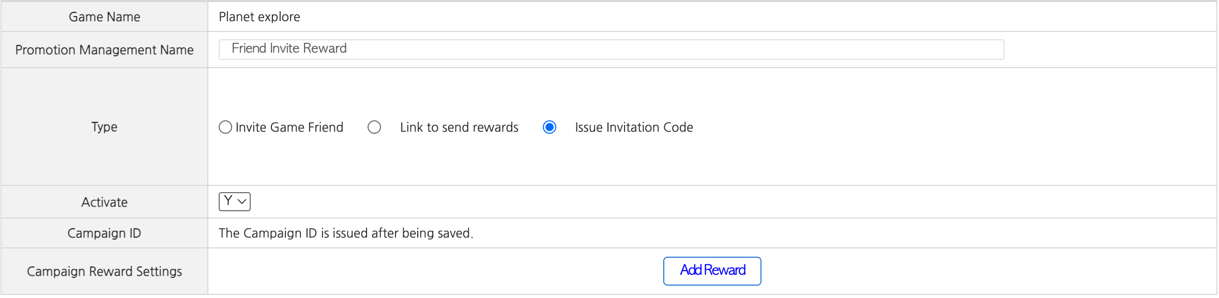Click the Link to send rewards label
This screenshot has height=298, width=1219.
(459, 128)
